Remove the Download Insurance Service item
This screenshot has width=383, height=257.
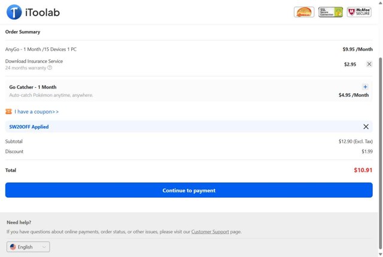click(369, 64)
